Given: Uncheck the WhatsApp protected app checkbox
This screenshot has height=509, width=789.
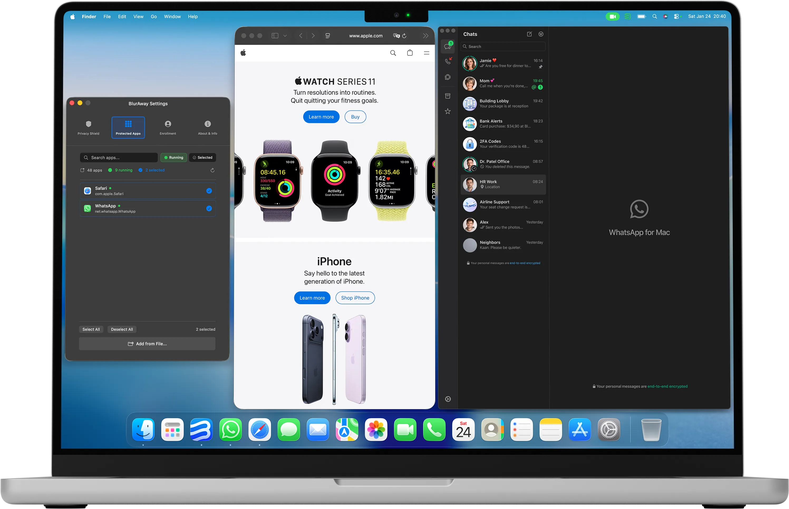Looking at the screenshot, I should pyautogui.click(x=209, y=208).
